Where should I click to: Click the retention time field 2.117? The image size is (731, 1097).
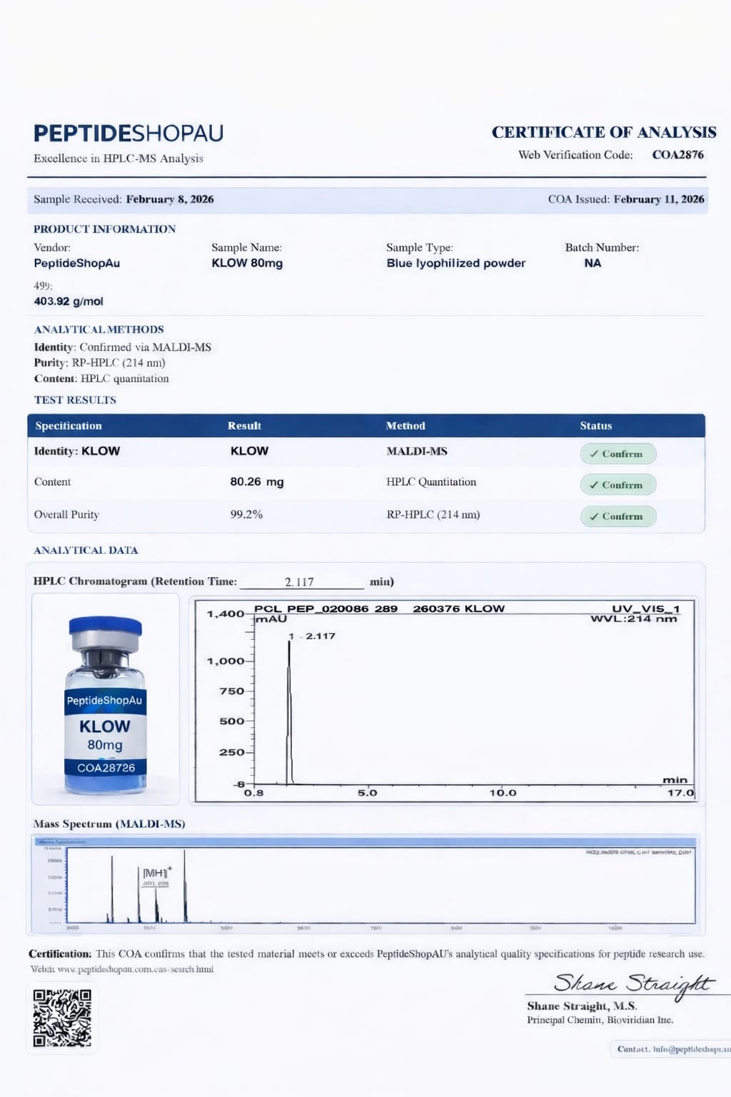(x=300, y=581)
